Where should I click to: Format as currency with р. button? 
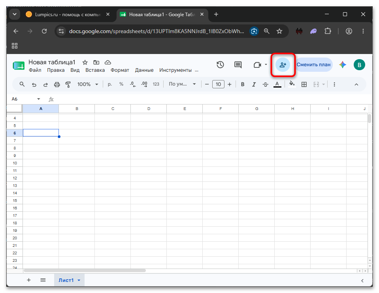[110, 84]
